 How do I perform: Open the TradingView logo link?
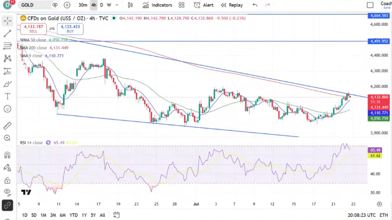(x=26, y=192)
